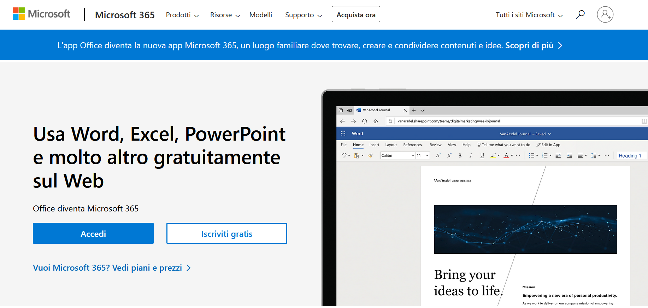Open the Modelli menu item

(x=260, y=15)
